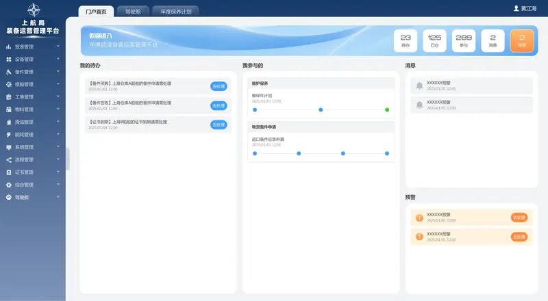
Task: Click the 综合管理 cog icon
Action: 9,185
